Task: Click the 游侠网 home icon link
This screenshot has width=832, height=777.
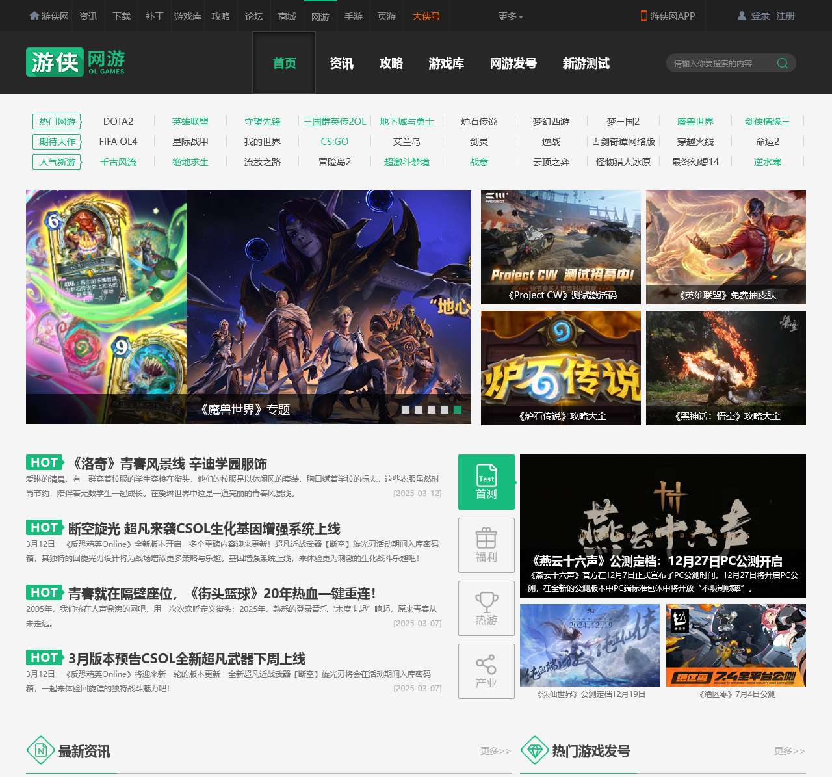Action: tap(49, 16)
